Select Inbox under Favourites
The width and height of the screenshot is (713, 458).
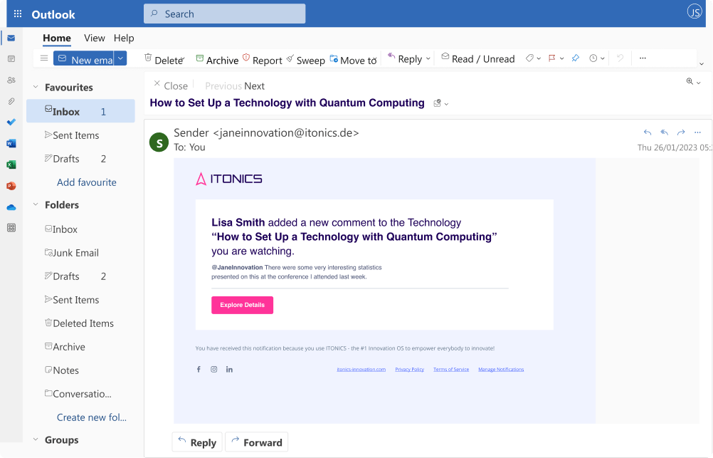[80, 111]
